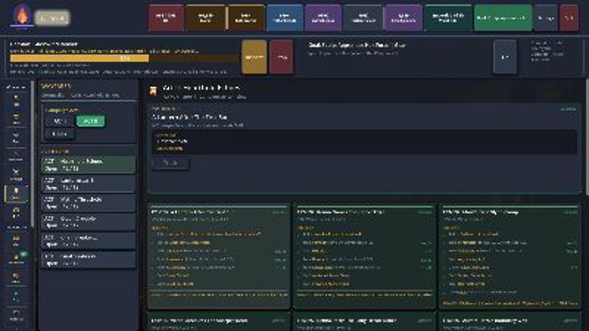This screenshot has width=589, height=331.
Task: Open the bright green tab in the top bar
Action: (x=503, y=18)
